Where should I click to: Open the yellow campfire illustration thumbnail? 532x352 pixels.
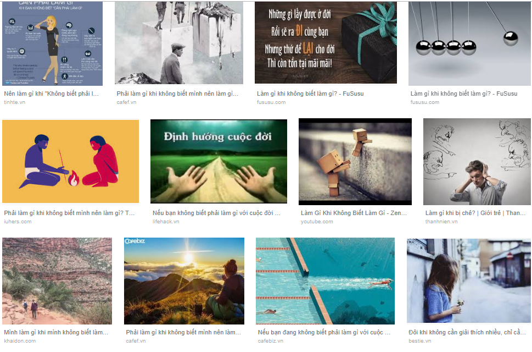pyautogui.click(x=71, y=161)
